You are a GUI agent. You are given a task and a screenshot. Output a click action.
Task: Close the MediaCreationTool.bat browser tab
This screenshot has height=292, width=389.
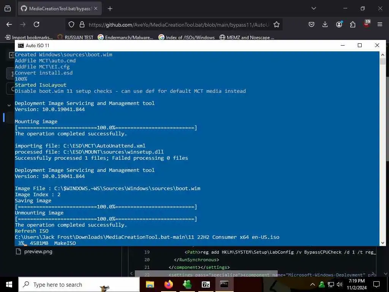96,9
